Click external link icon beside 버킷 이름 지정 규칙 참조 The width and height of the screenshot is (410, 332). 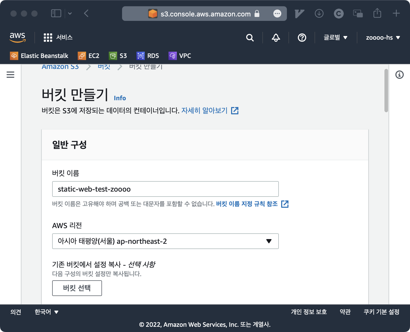285,204
